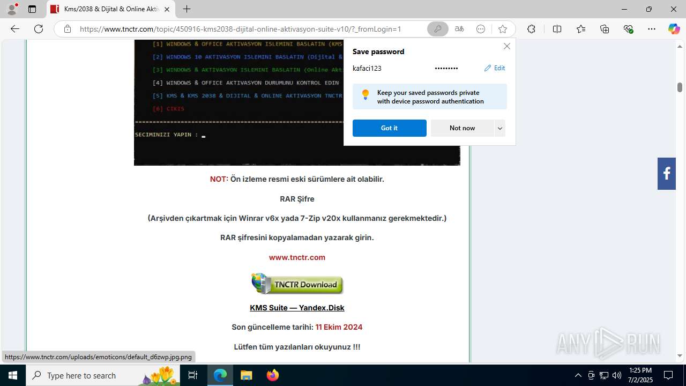Viewport: 686px width, 386px height.
Task: Click the console screenshot thumbnail
Action: [x=297, y=102]
